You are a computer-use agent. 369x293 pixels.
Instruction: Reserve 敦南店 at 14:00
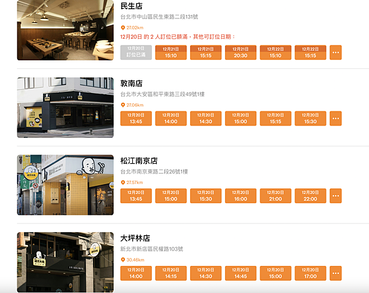(x=171, y=118)
